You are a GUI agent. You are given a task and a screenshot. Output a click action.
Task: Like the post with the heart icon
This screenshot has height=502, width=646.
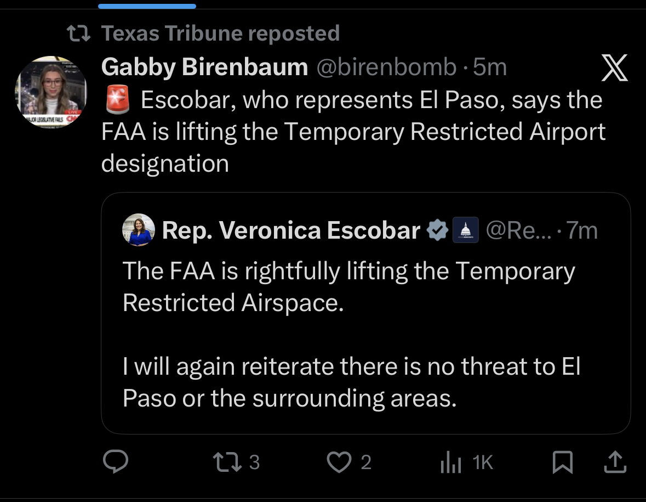click(339, 462)
